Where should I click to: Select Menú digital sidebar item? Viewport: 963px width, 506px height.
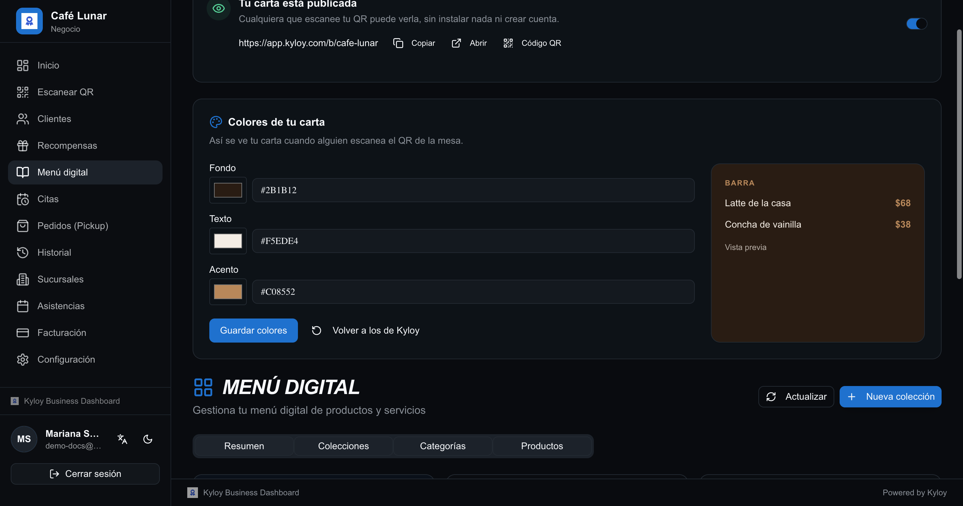click(85, 172)
